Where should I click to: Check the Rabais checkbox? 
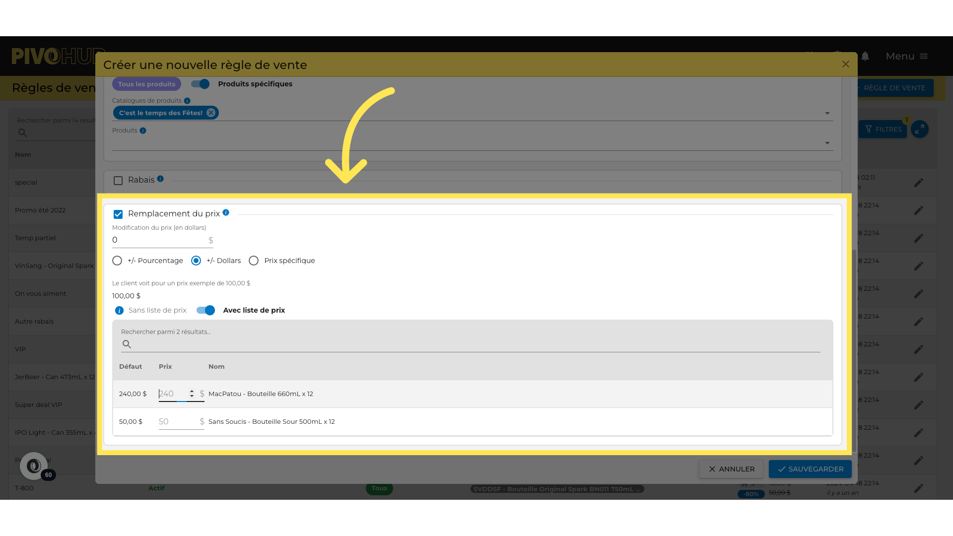coord(118,181)
